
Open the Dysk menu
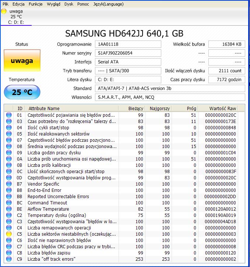coord(69,4)
